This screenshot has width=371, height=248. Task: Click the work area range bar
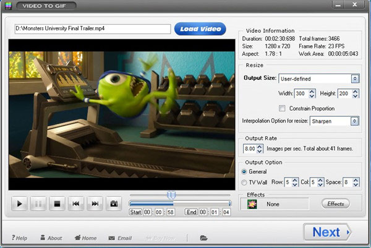(x=180, y=203)
